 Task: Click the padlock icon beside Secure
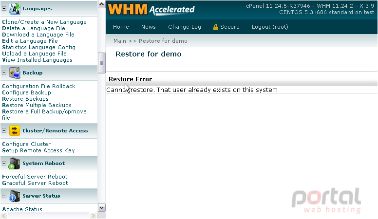tap(215, 27)
